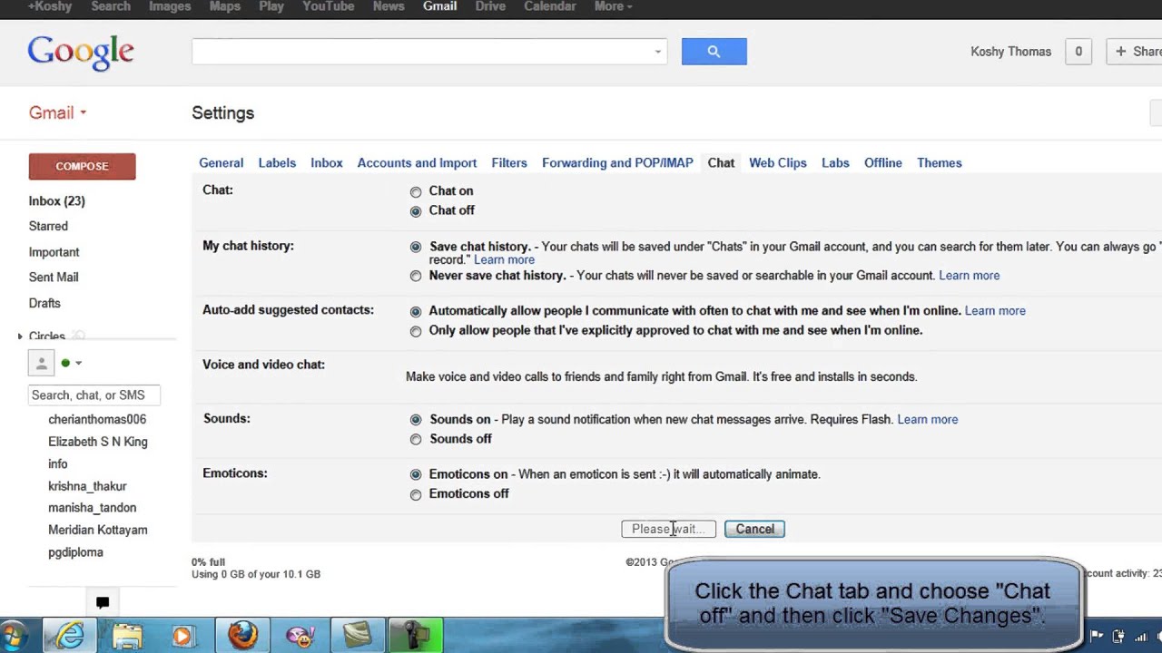Select the Sounds off radio button
Viewport: 1162px width, 653px height.
tap(416, 440)
